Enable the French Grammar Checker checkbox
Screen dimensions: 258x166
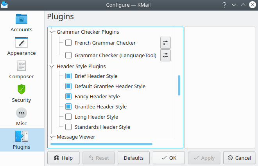68,43
